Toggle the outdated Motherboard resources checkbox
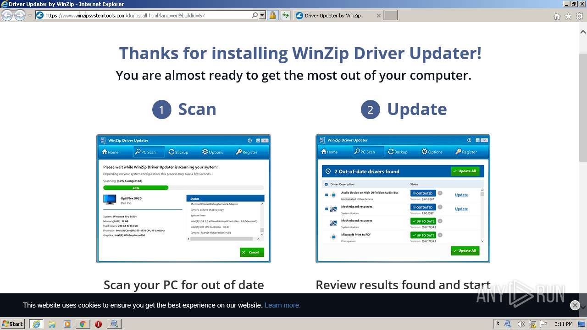587x330 pixels. tap(326, 209)
